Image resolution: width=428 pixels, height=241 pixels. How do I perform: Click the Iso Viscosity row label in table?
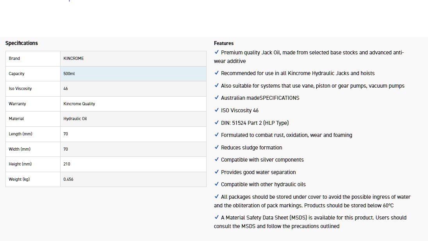(x=20, y=88)
